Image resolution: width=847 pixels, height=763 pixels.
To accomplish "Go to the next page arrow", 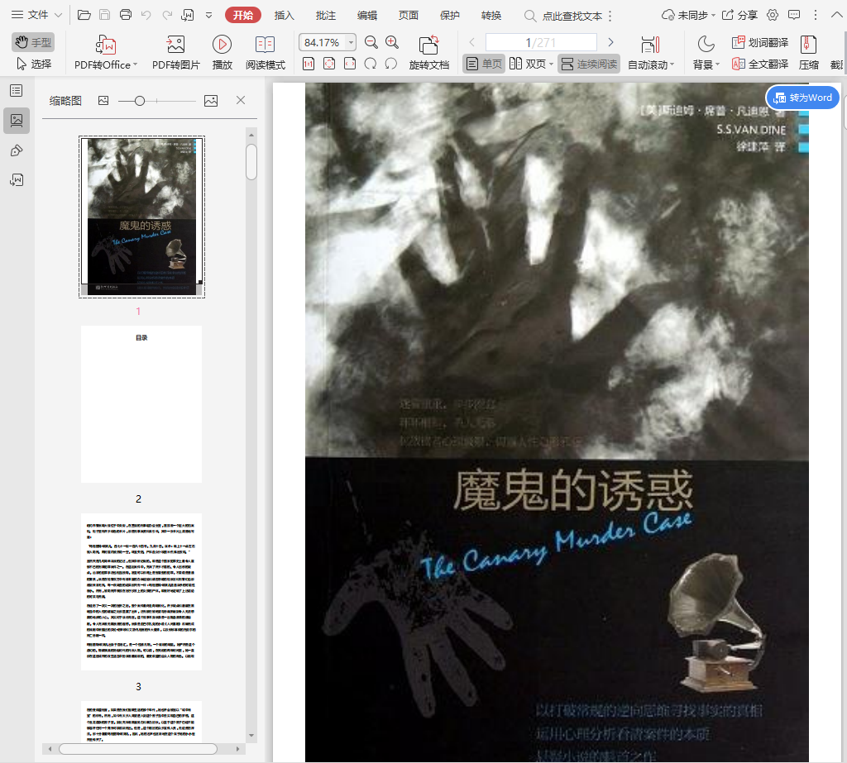I will (610, 42).
